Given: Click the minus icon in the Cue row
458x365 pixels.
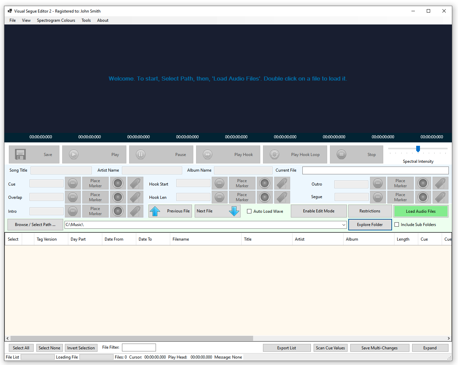Looking at the screenshot, I should tap(73, 183).
